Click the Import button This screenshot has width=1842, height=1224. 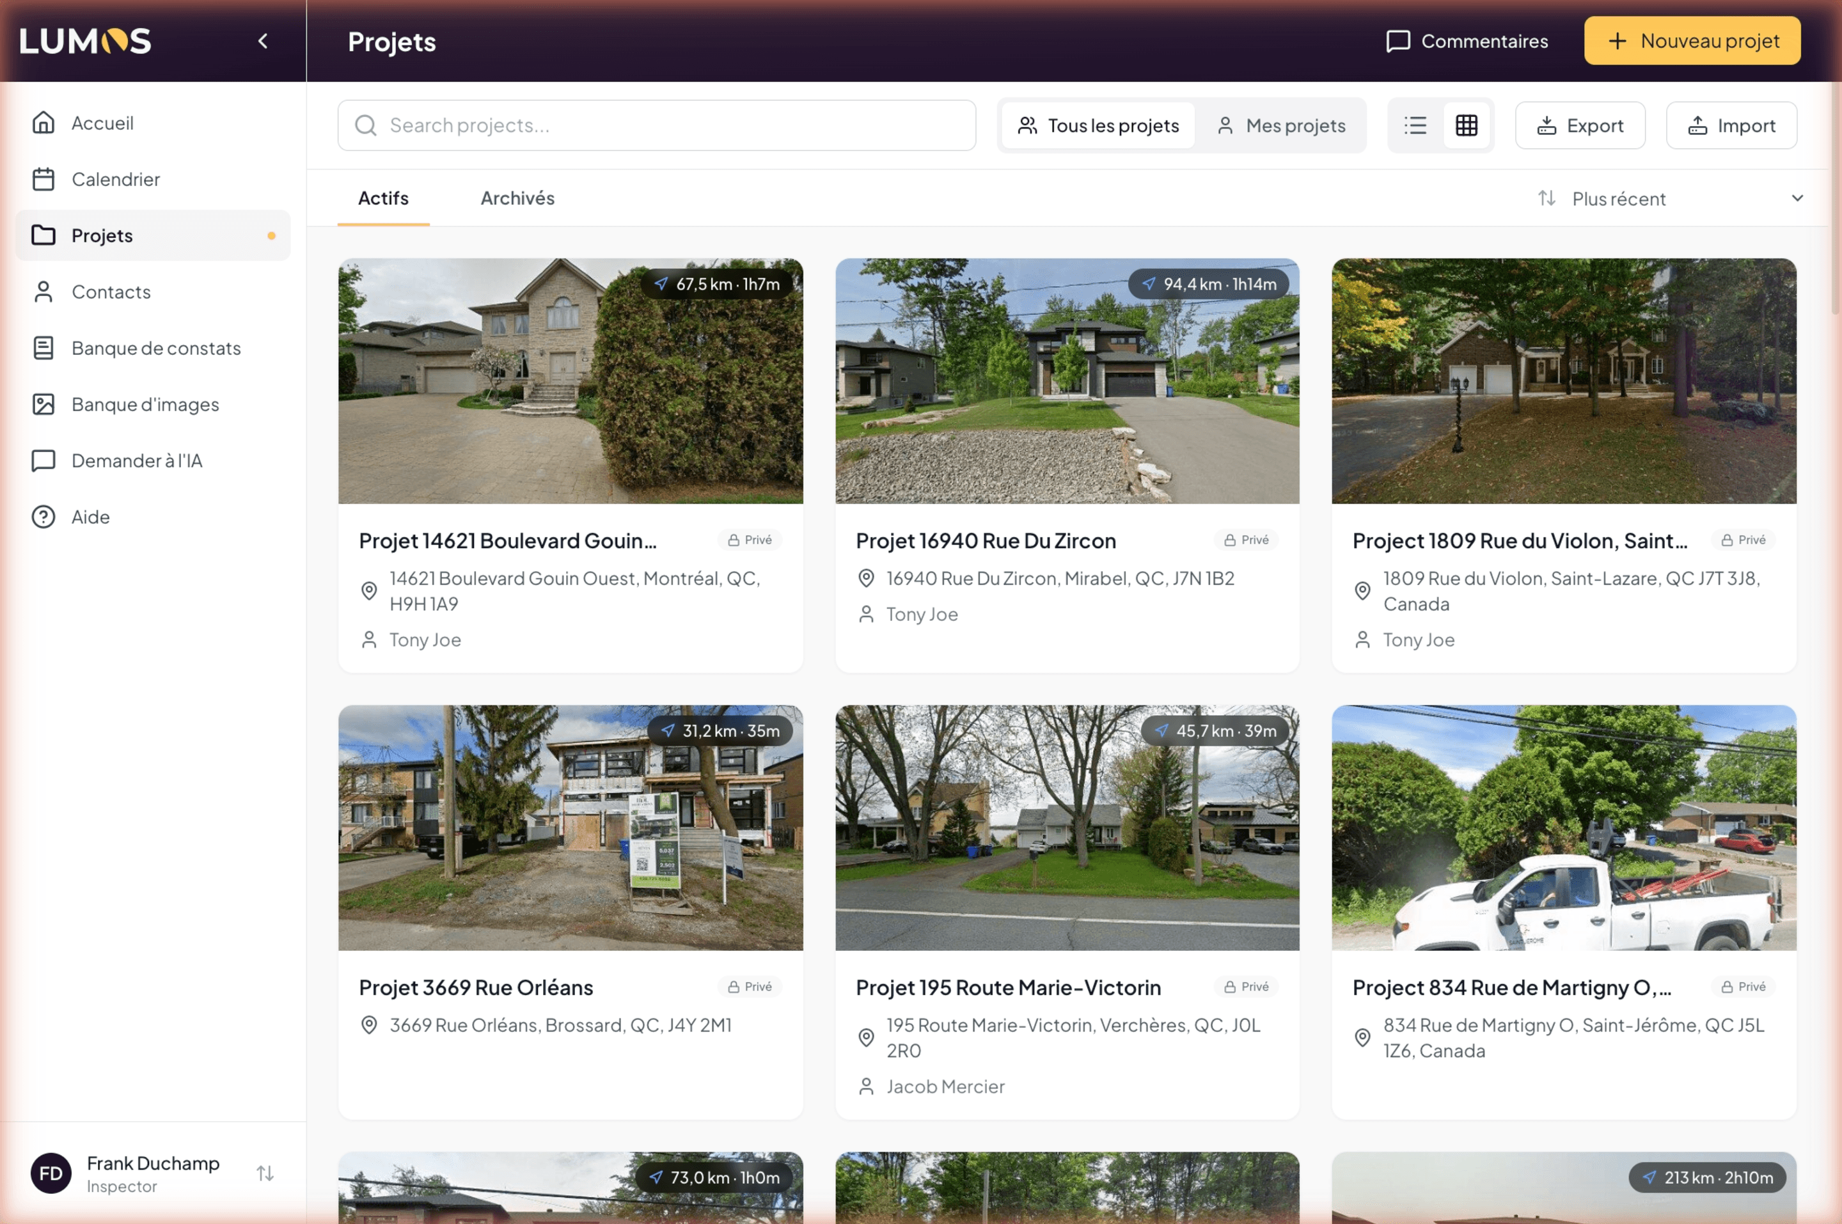tap(1731, 126)
